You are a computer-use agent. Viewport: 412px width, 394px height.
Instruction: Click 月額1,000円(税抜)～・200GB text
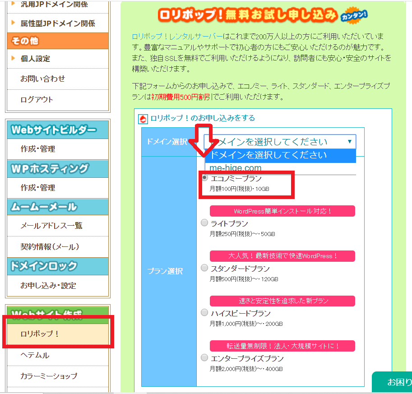(x=246, y=324)
